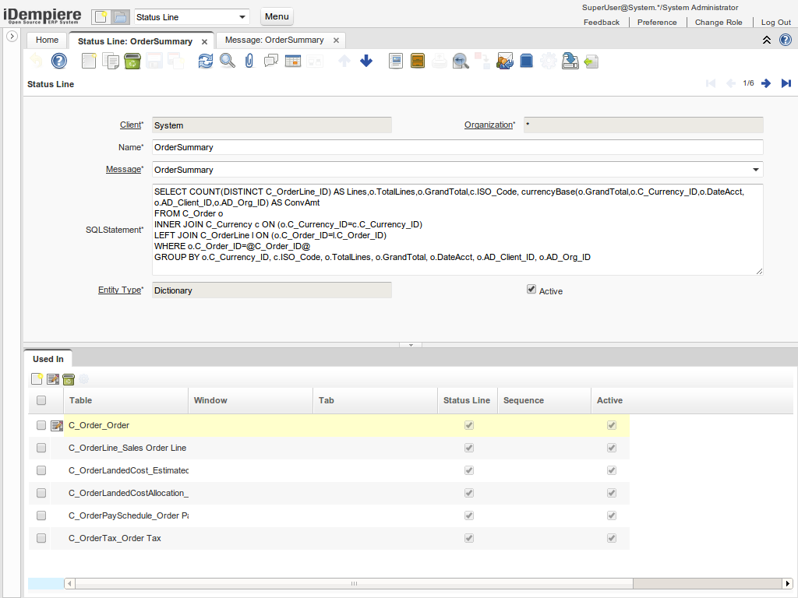Collapse the header panel with the double chevron
The image size is (798, 598).
click(x=767, y=38)
